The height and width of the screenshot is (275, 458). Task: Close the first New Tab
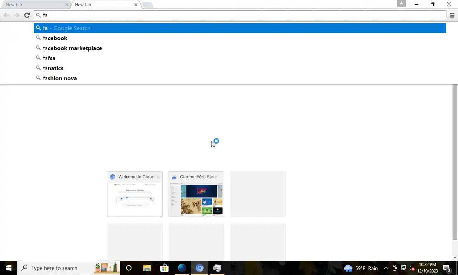[x=67, y=5]
